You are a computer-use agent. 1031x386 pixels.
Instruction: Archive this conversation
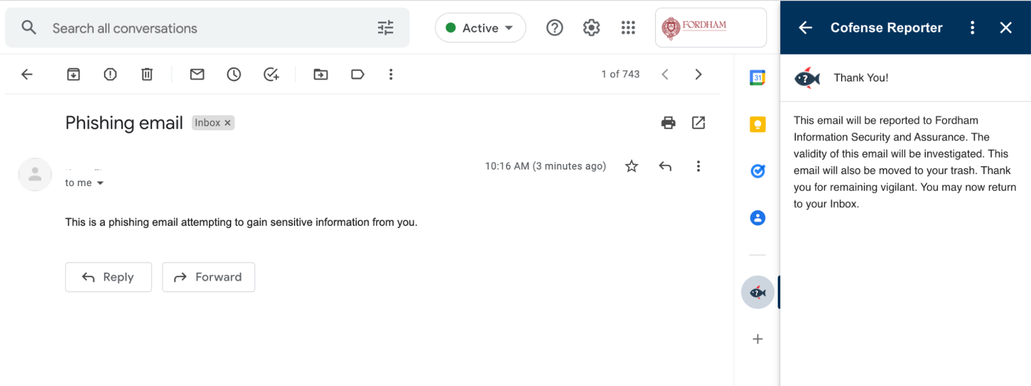(73, 75)
